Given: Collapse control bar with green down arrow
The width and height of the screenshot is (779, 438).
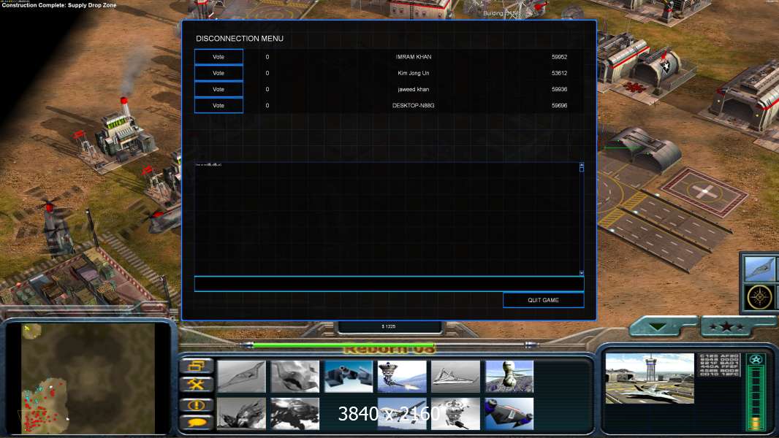Looking at the screenshot, I should pos(663,327).
